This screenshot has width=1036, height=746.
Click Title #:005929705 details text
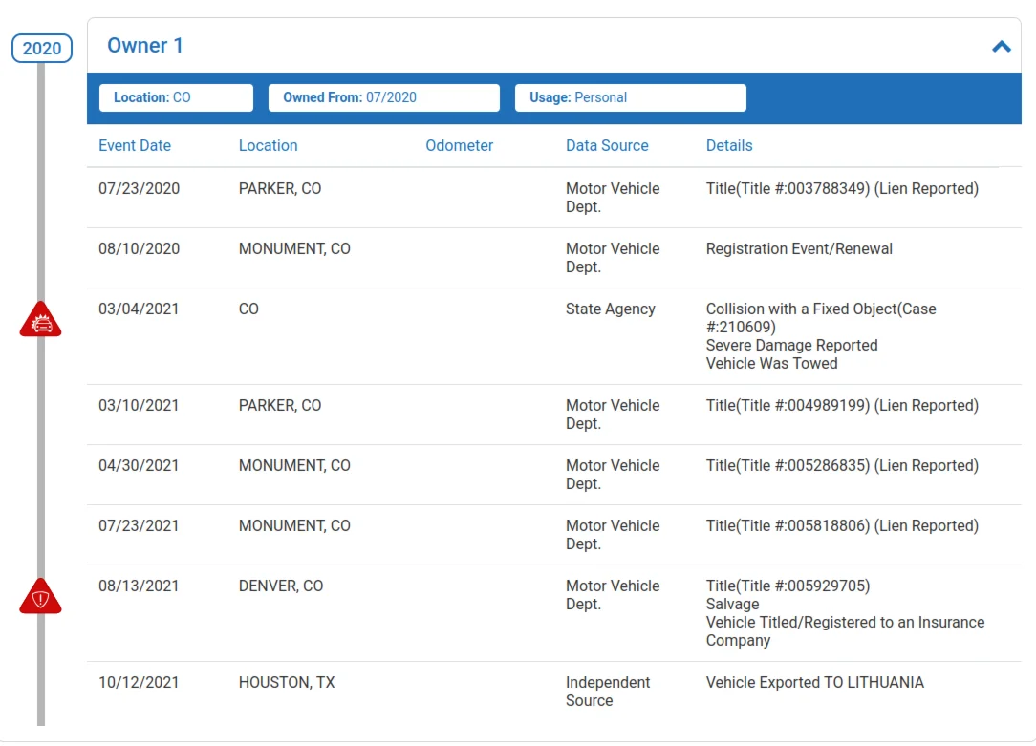point(788,586)
